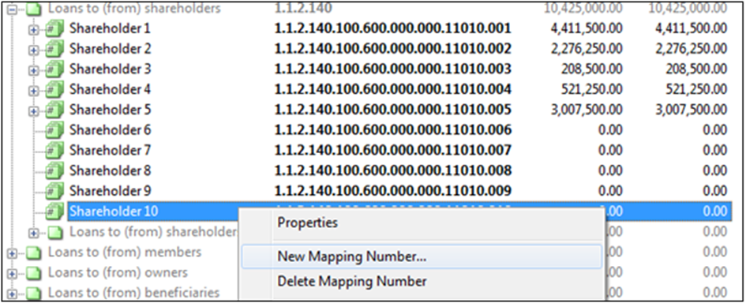Select the Shareholder 9 row label

click(110, 190)
